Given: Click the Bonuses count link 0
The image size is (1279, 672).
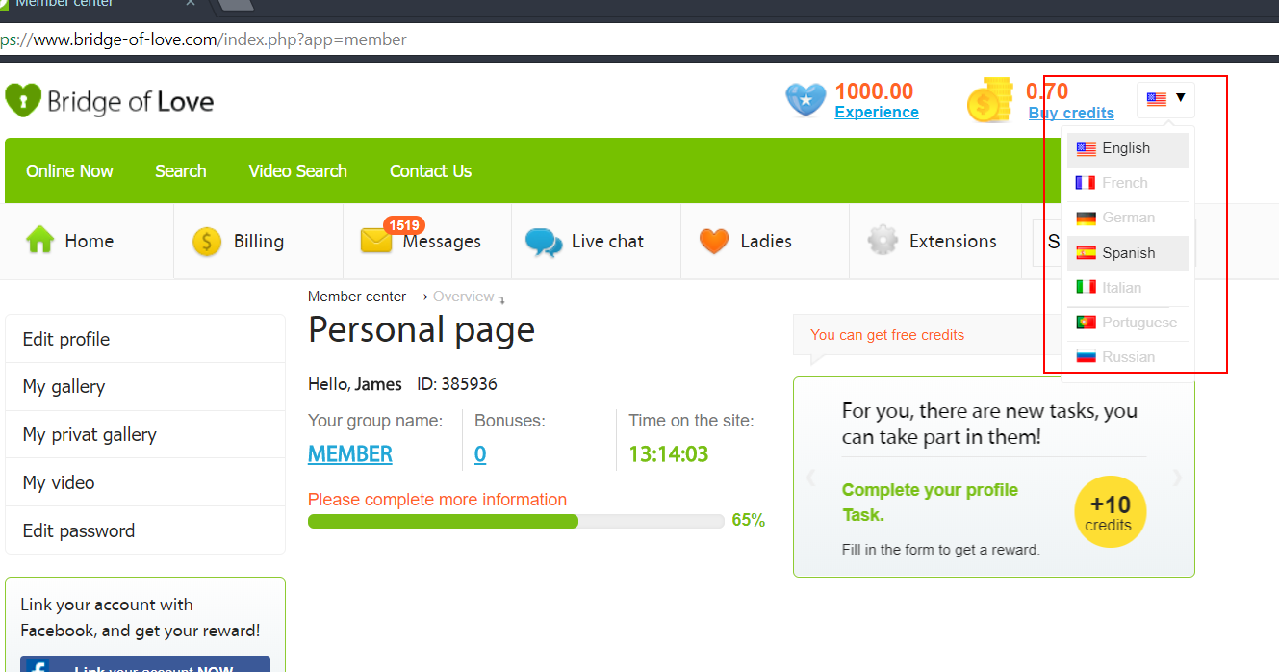Looking at the screenshot, I should 480,454.
